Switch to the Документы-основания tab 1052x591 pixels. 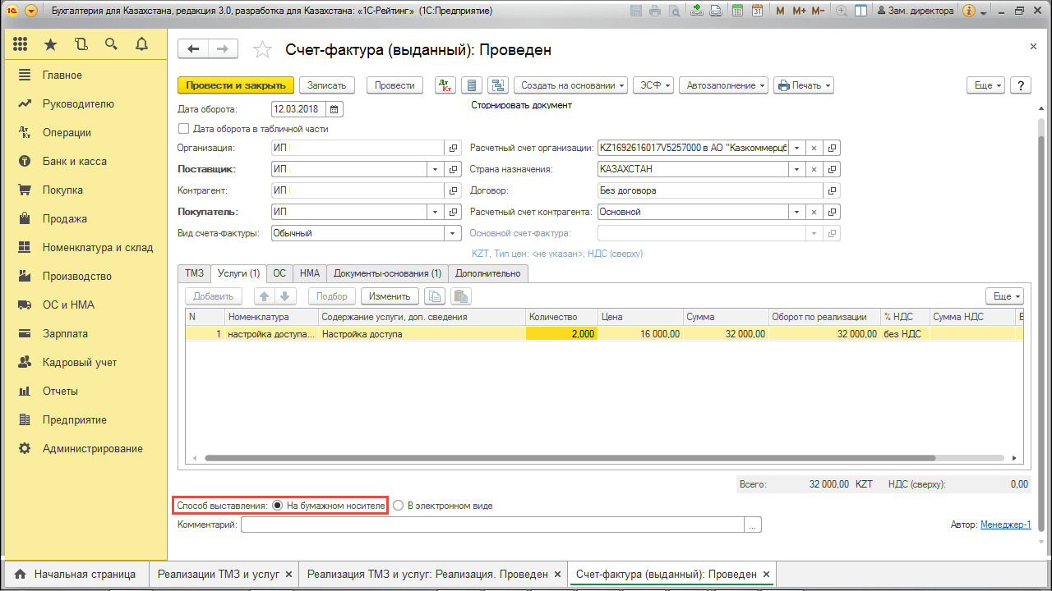pyautogui.click(x=387, y=273)
